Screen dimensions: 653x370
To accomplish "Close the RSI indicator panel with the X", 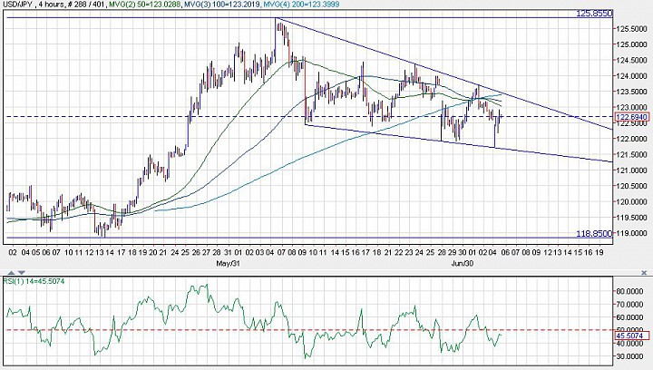I will [644, 273].
